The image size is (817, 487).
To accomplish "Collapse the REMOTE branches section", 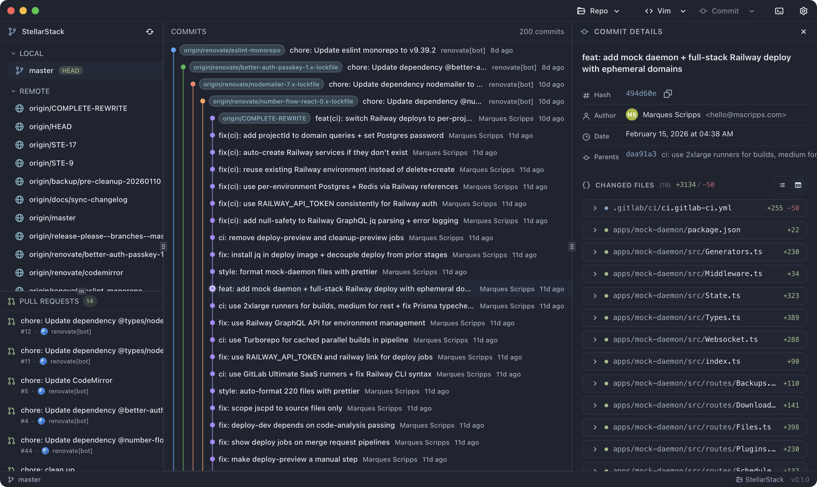I will [13, 91].
